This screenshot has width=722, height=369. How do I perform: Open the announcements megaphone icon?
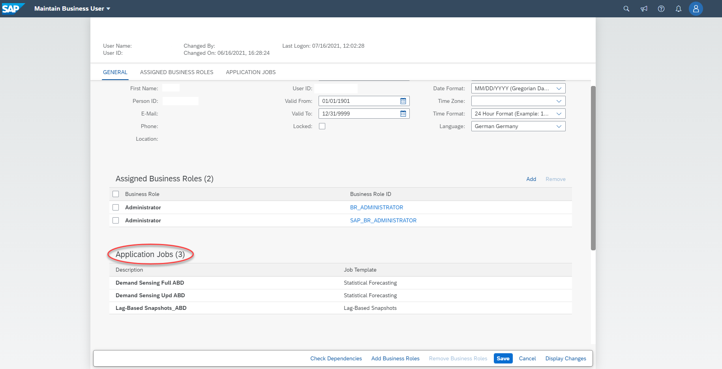[644, 9]
